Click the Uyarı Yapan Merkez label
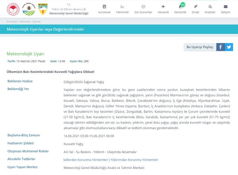Viewport: 238px width, 175px height. (x=22, y=167)
